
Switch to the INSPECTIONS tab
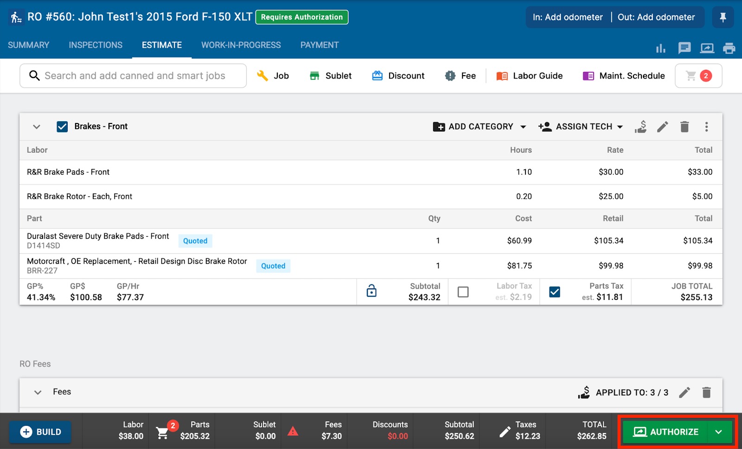(x=95, y=45)
